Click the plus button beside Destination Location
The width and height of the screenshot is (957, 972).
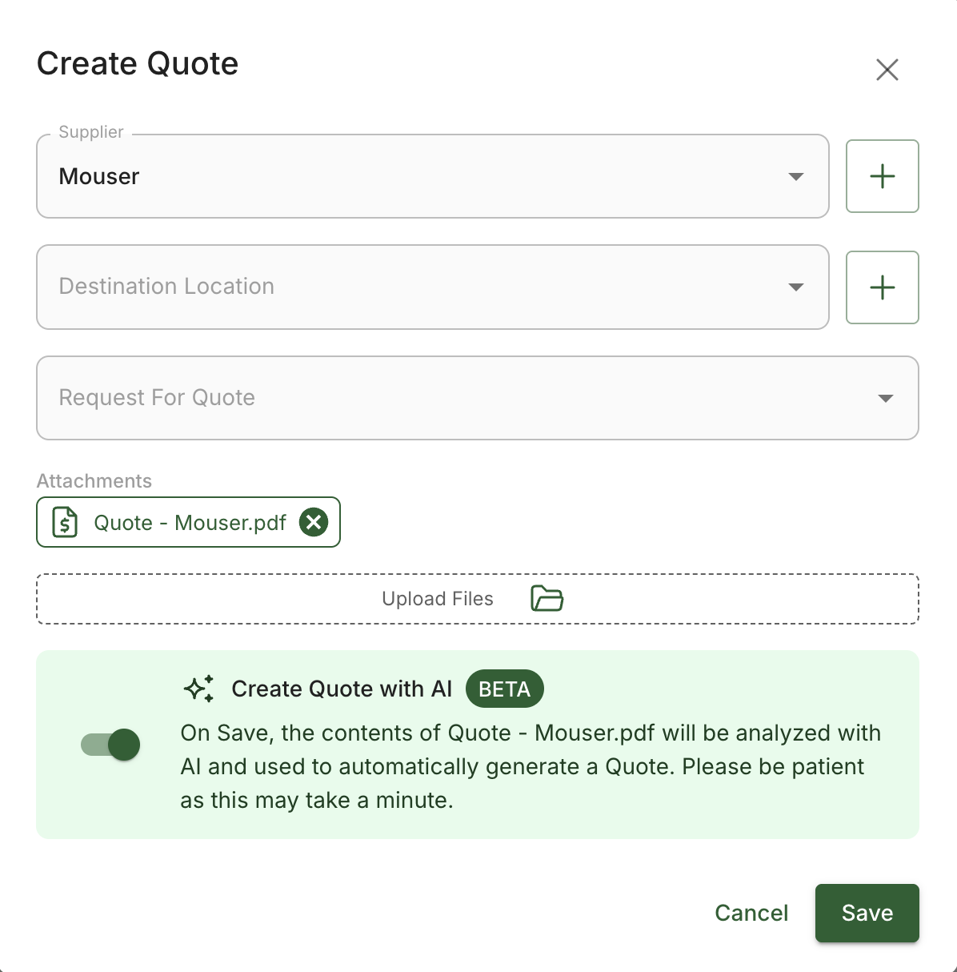click(x=882, y=287)
